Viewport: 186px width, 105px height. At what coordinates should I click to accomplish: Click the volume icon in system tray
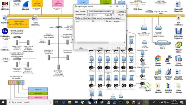coord(168,102)
